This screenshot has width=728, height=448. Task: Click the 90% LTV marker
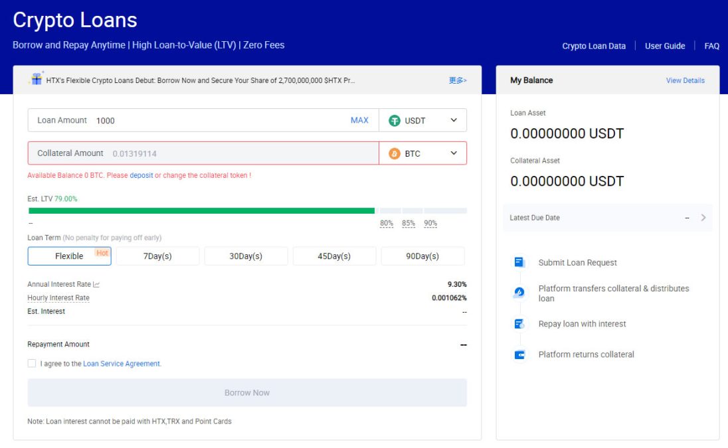pyautogui.click(x=430, y=223)
